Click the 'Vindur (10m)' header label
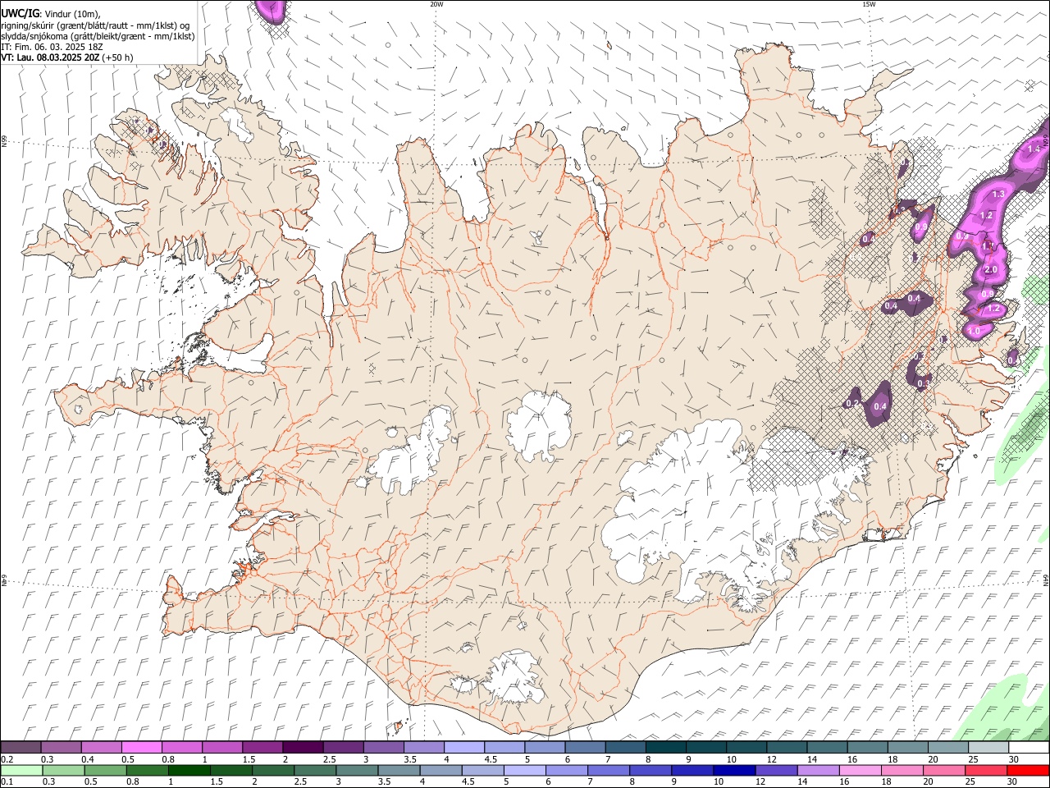 (x=71, y=14)
